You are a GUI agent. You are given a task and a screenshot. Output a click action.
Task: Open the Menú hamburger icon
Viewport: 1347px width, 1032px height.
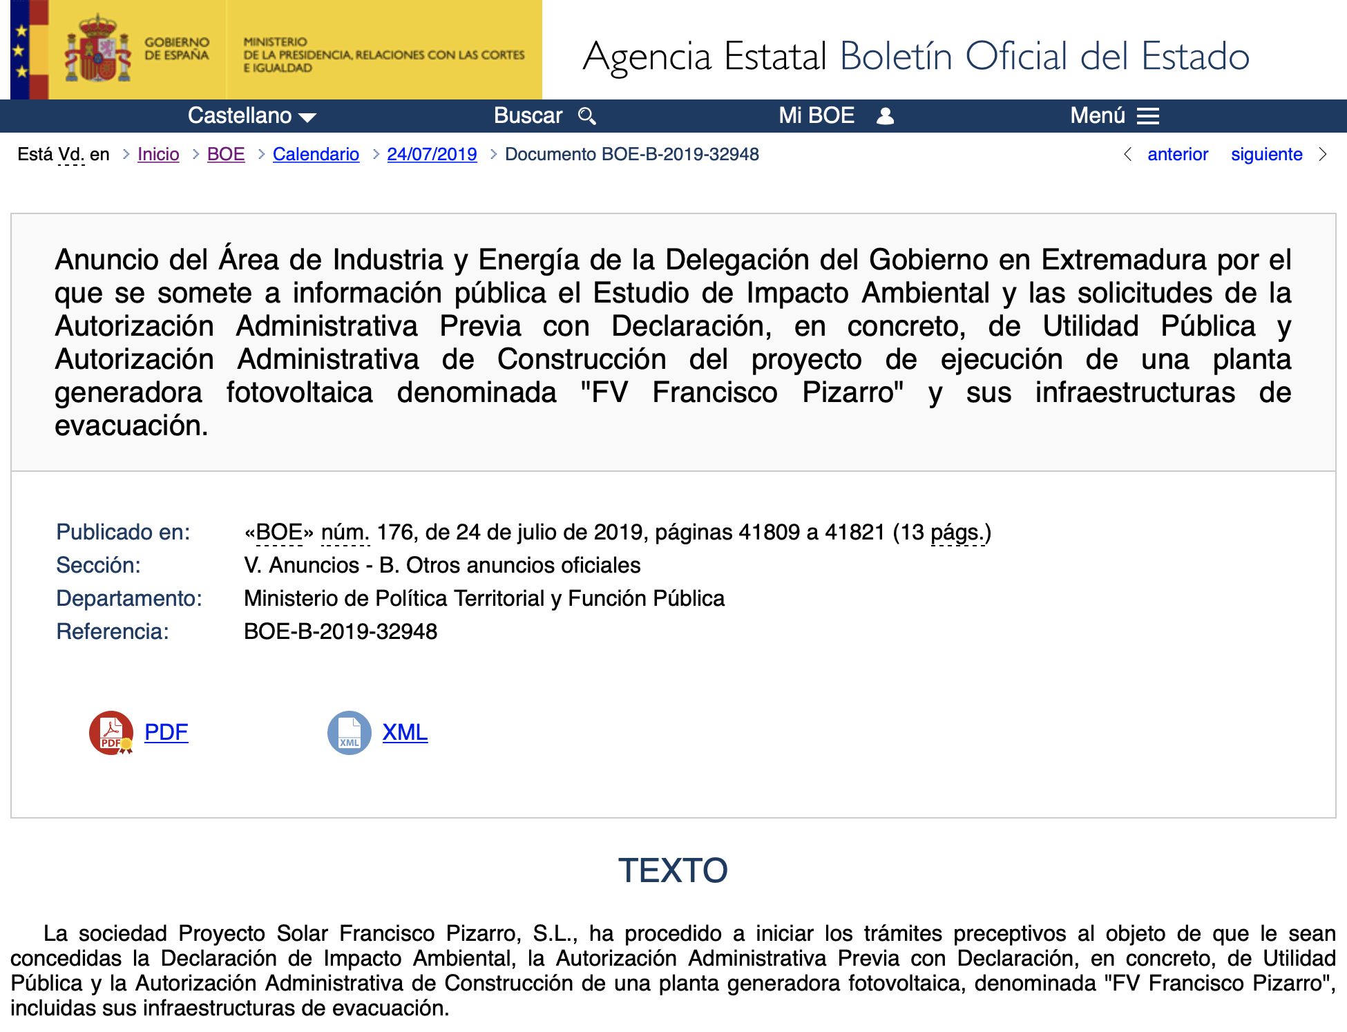point(1148,116)
